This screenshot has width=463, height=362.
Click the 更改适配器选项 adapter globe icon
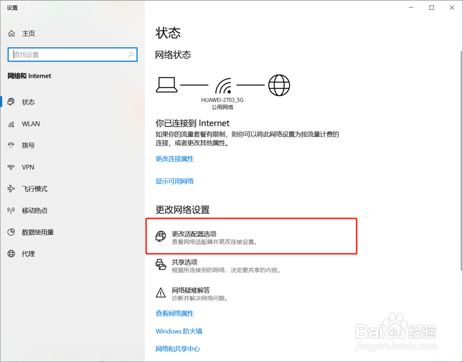point(161,236)
